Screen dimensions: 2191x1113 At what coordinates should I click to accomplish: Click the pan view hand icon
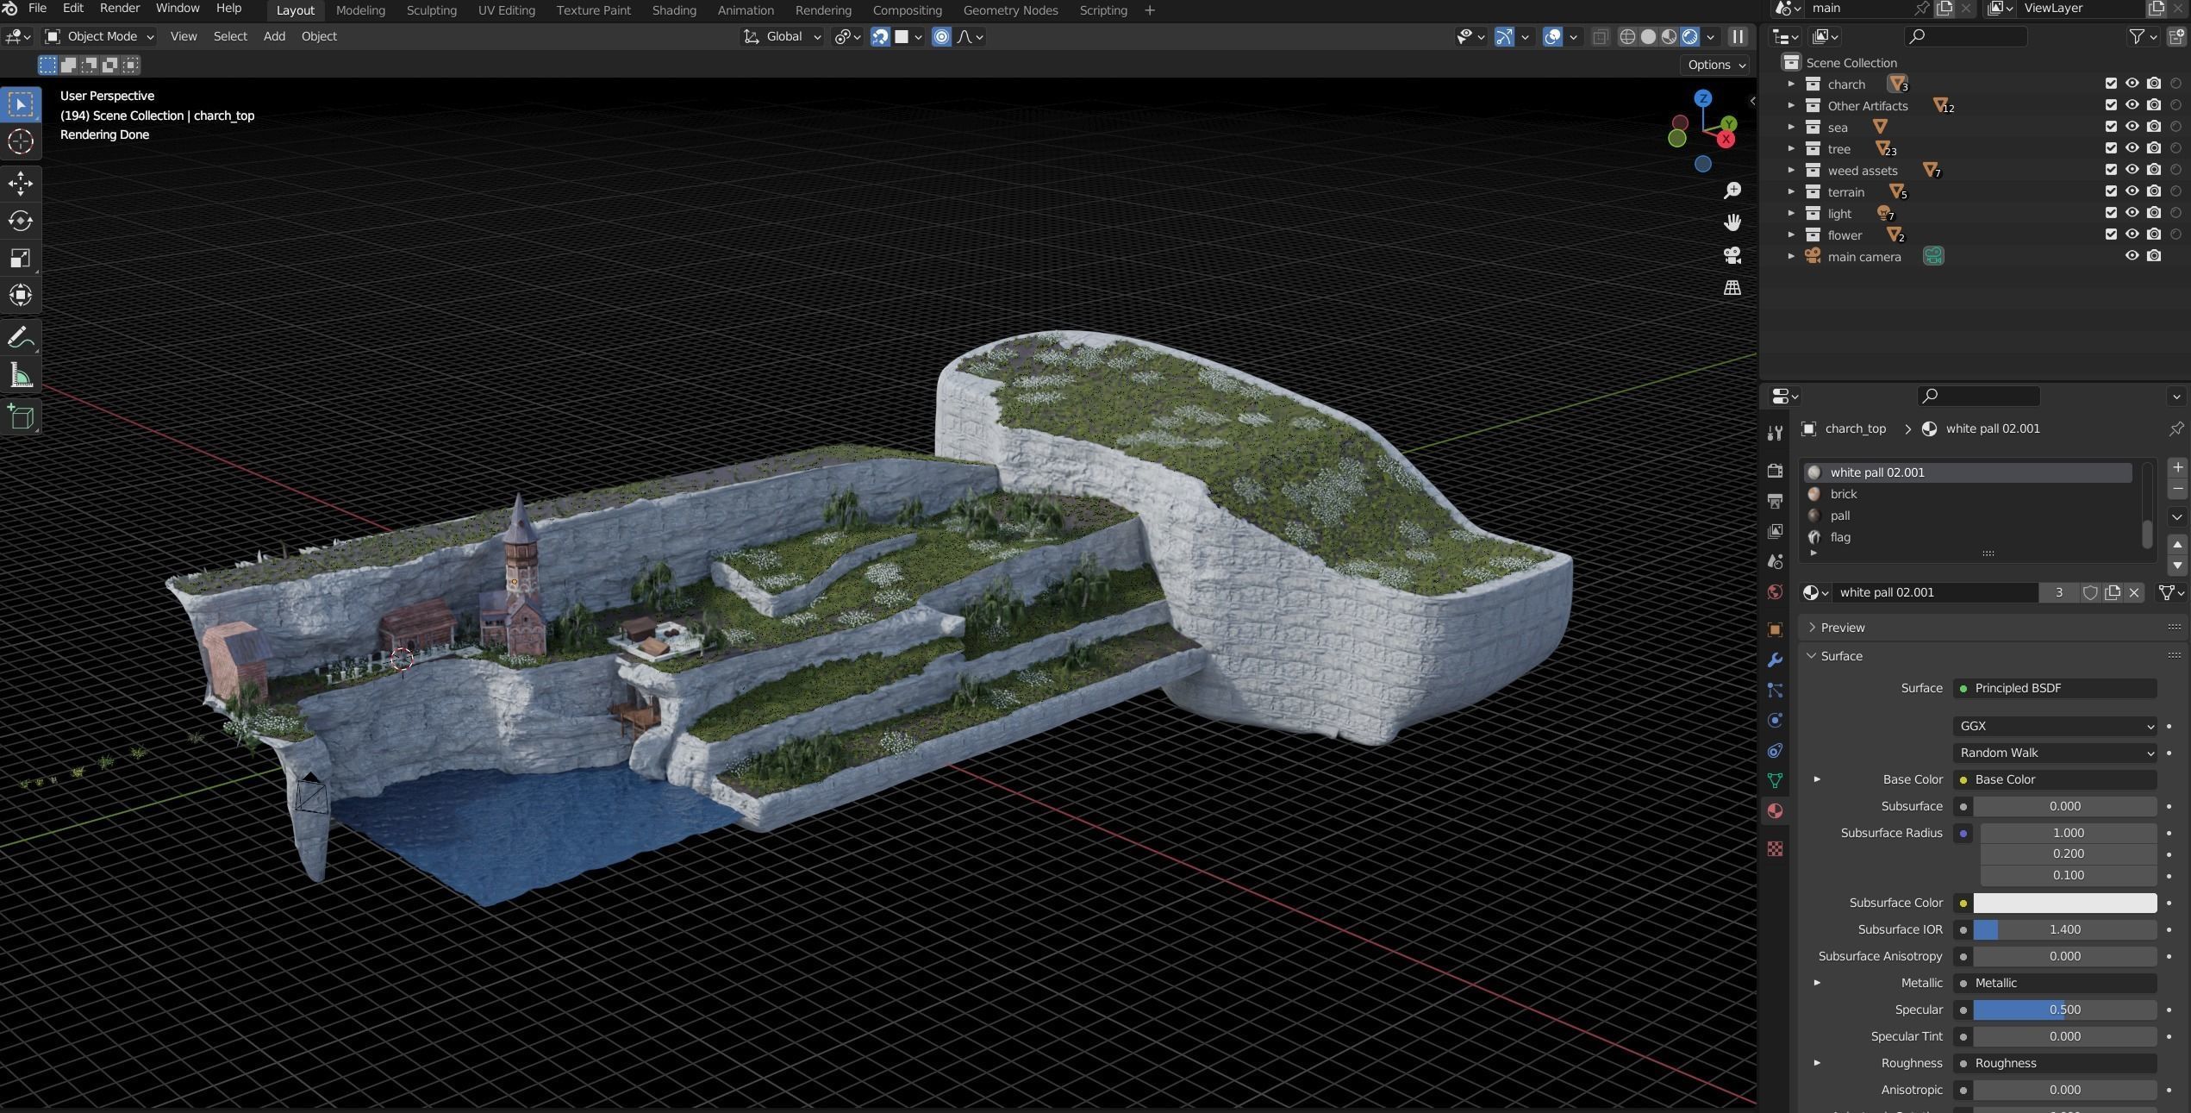(1732, 222)
